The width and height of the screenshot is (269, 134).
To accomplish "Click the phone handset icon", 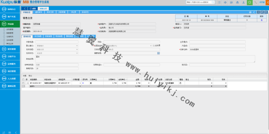I will click(x=256, y=2).
